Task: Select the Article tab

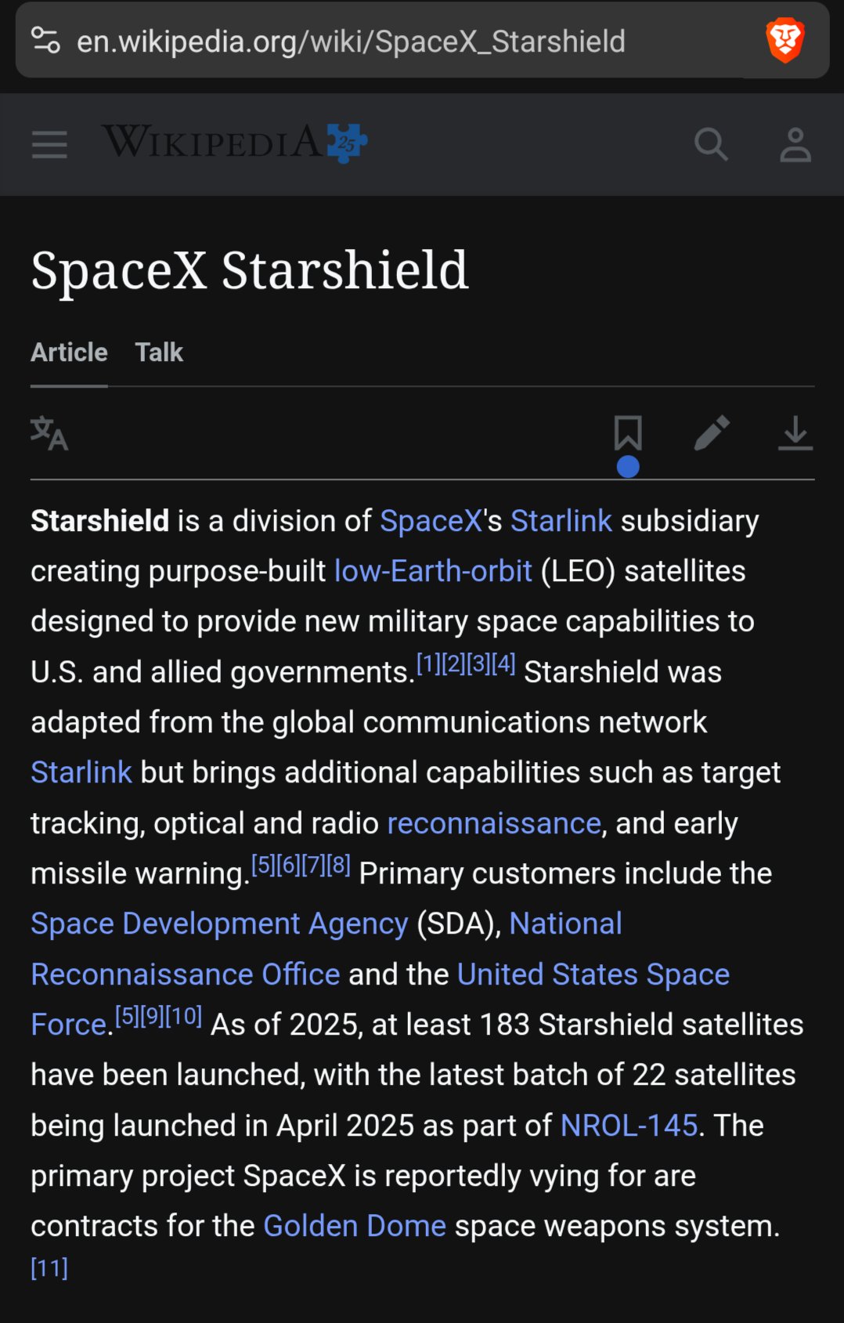Action: (x=69, y=352)
